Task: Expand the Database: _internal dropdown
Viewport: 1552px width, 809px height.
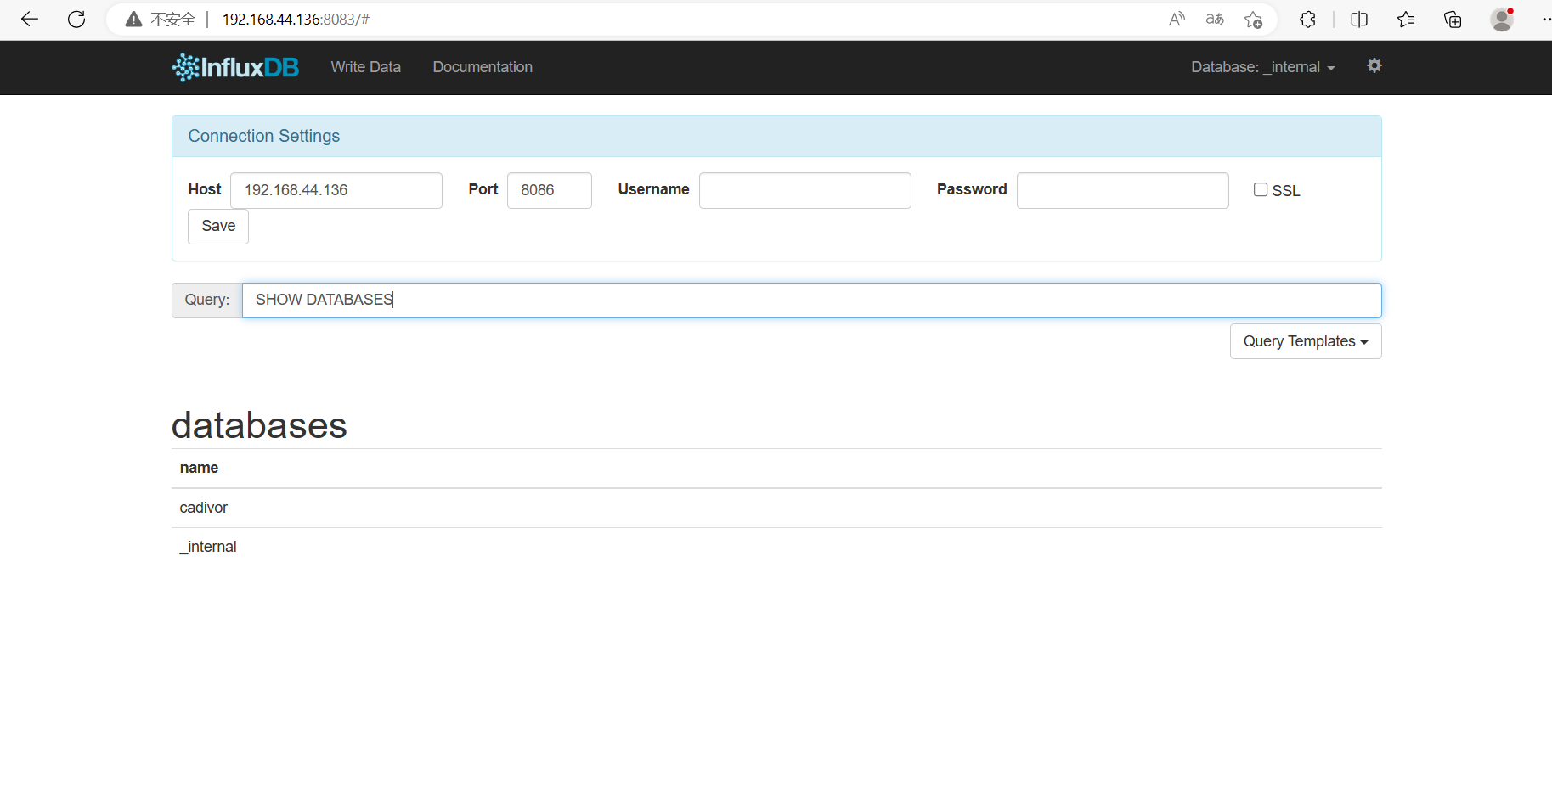Action: [1263, 67]
